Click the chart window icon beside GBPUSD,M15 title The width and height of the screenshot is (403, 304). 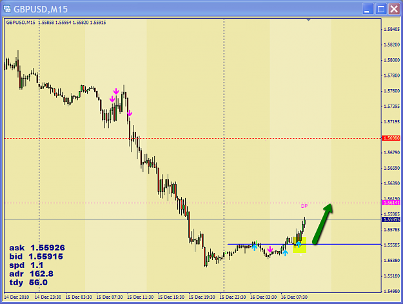tap(7, 9)
